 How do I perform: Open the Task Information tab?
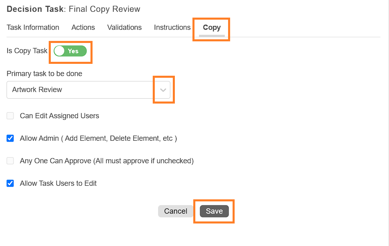[x=33, y=27]
